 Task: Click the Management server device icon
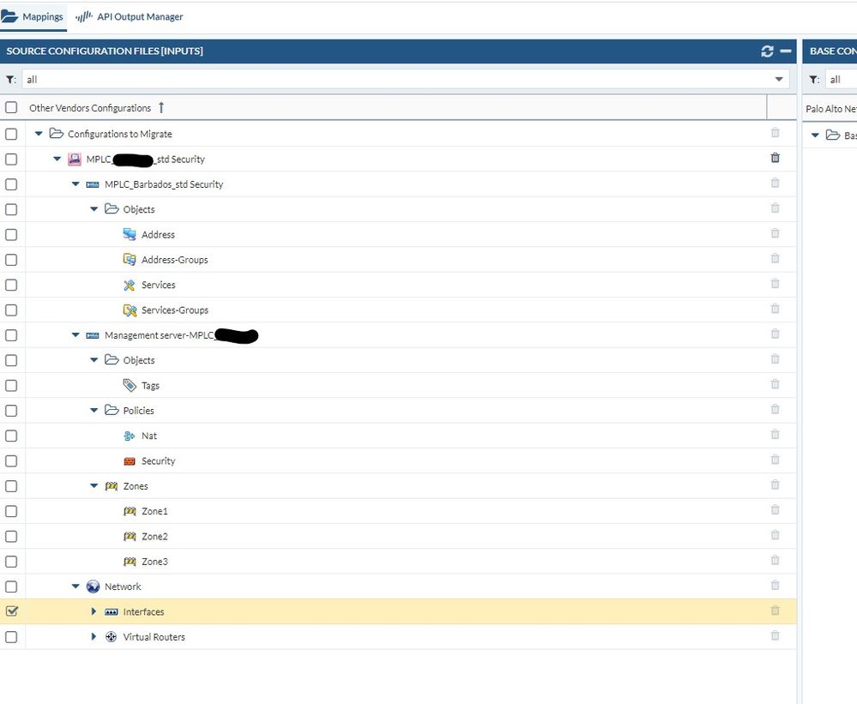pos(93,335)
